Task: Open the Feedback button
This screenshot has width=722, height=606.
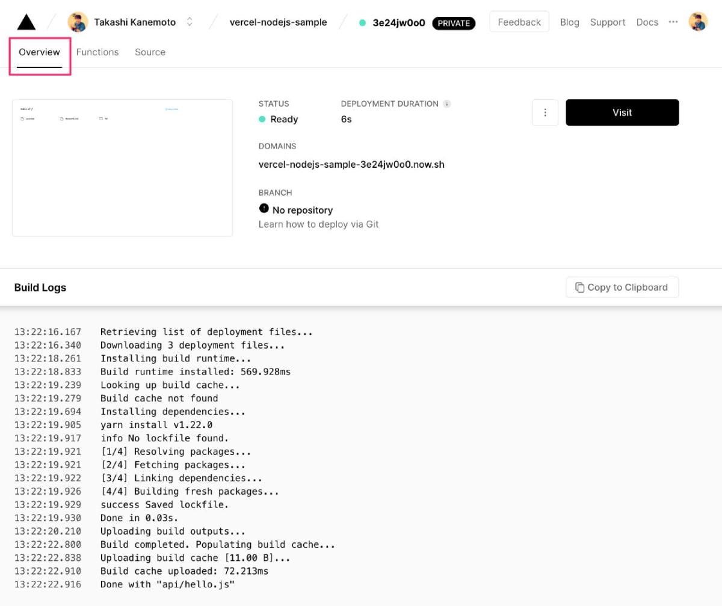Action: pos(519,22)
